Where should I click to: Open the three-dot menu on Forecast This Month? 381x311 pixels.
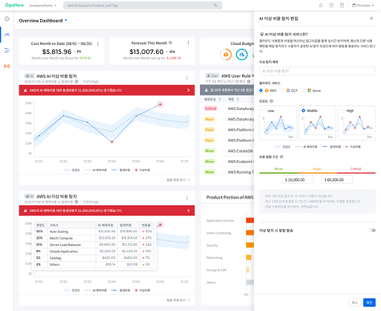[x=188, y=43]
